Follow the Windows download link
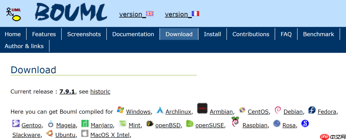The height and width of the screenshot is (140, 346). click(x=138, y=112)
